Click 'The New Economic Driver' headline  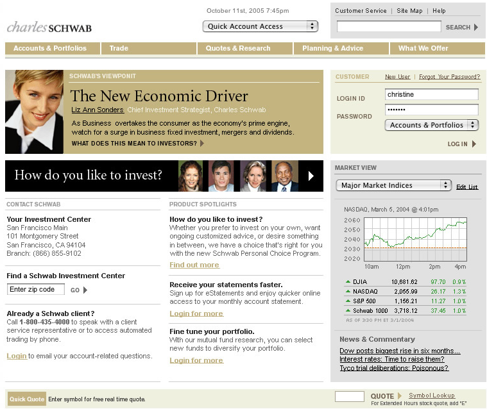pos(159,96)
